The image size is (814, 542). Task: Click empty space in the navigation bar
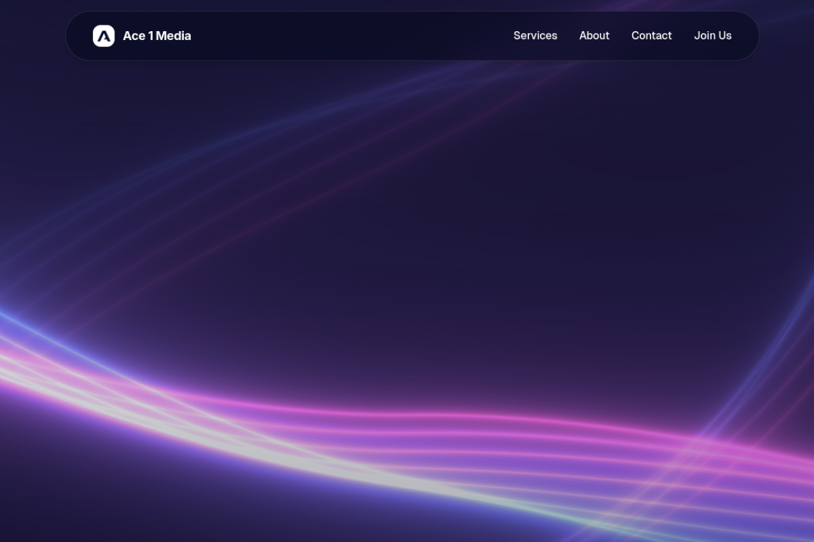350,36
